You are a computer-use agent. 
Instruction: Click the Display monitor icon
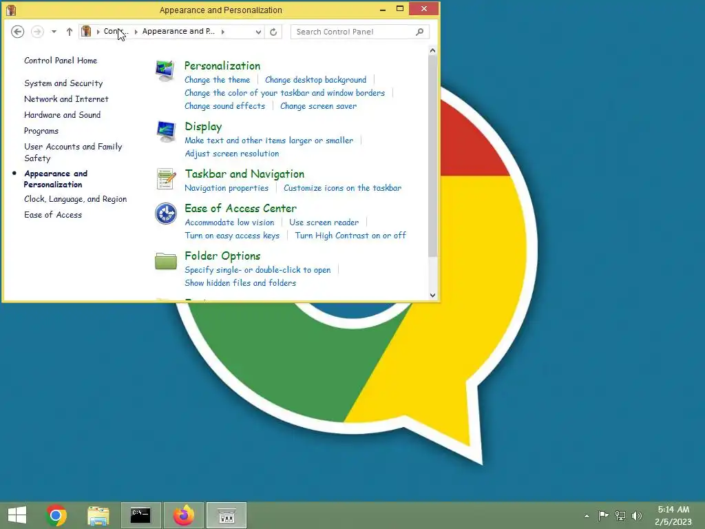tap(165, 132)
